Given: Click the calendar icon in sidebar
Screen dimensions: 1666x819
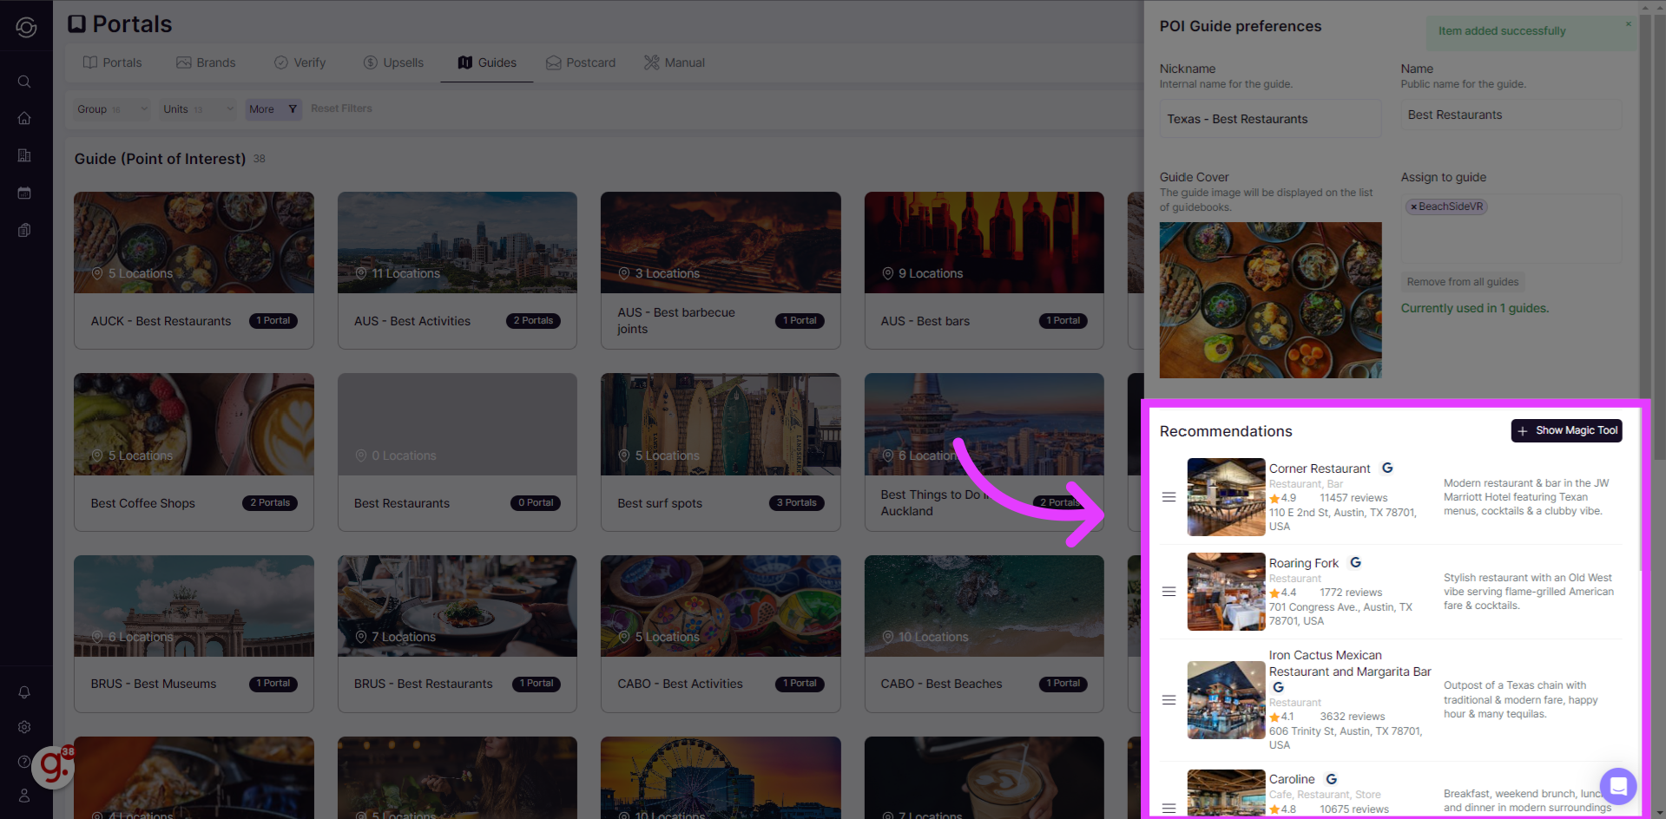Looking at the screenshot, I should [x=24, y=193].
